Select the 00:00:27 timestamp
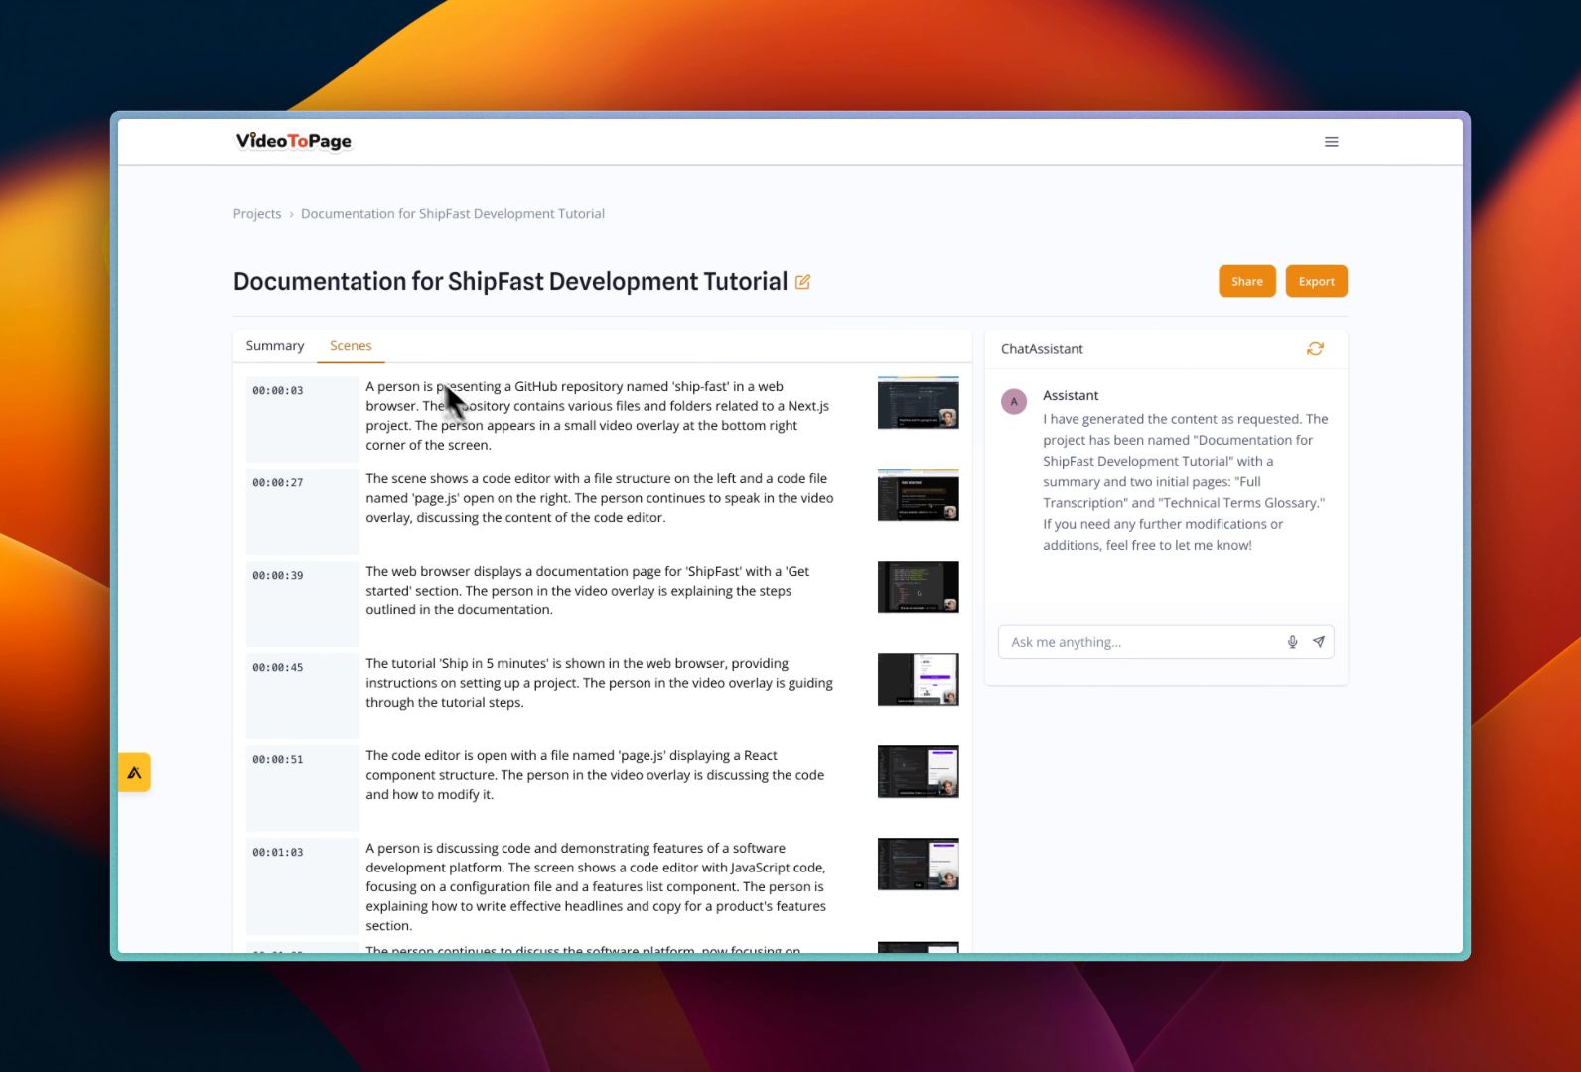The height and width of the screenshot is (1072, 1581). 278,483
